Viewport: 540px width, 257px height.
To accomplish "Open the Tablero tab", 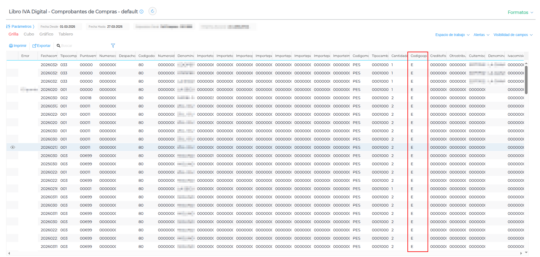I will point(66,34).
